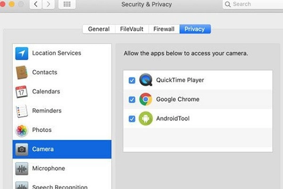Switch to the Firewall tab
The width and height of the screenshot is (283, 189).
coord(164,29)
